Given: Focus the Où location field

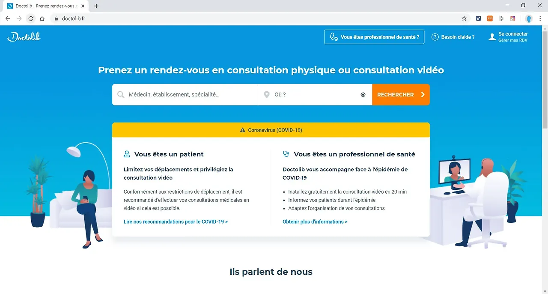Looking at the screenshot, I should [x=315, y=95].
